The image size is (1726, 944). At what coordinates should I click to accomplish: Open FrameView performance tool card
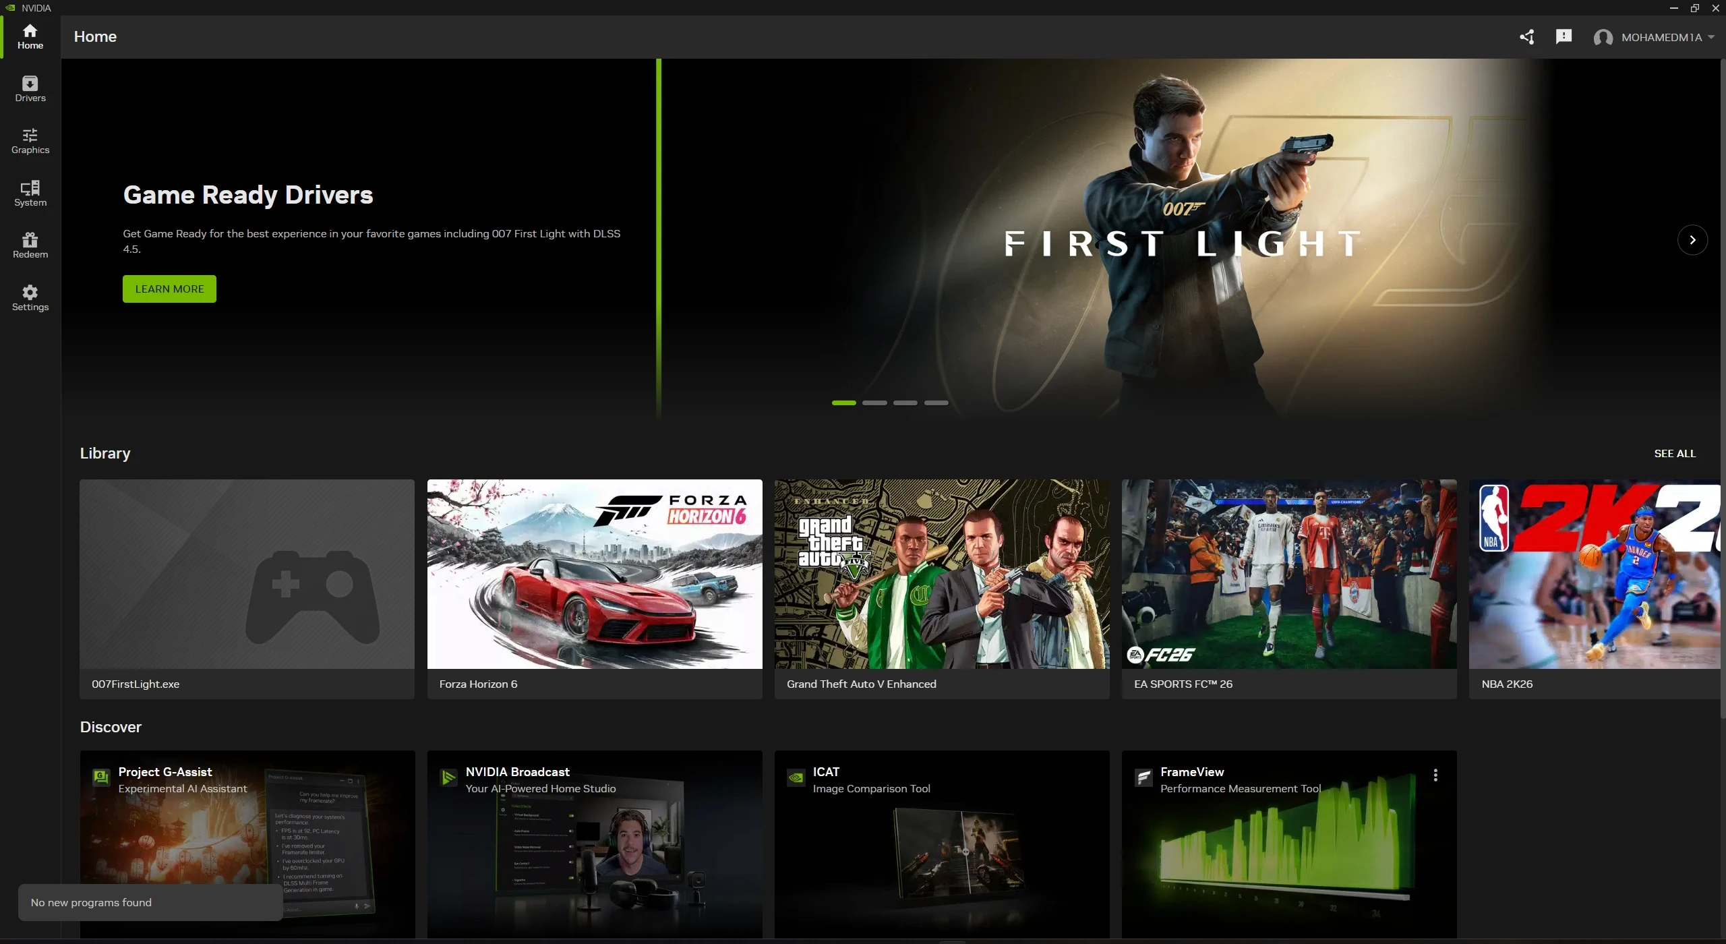(1289, 844)
